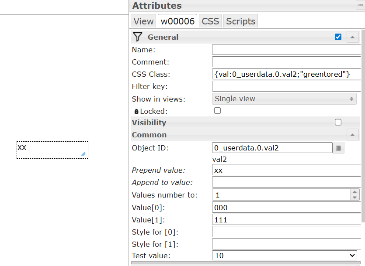Enable the Locked checkbox
Viewport: 365px width, 266px height.
217,111
